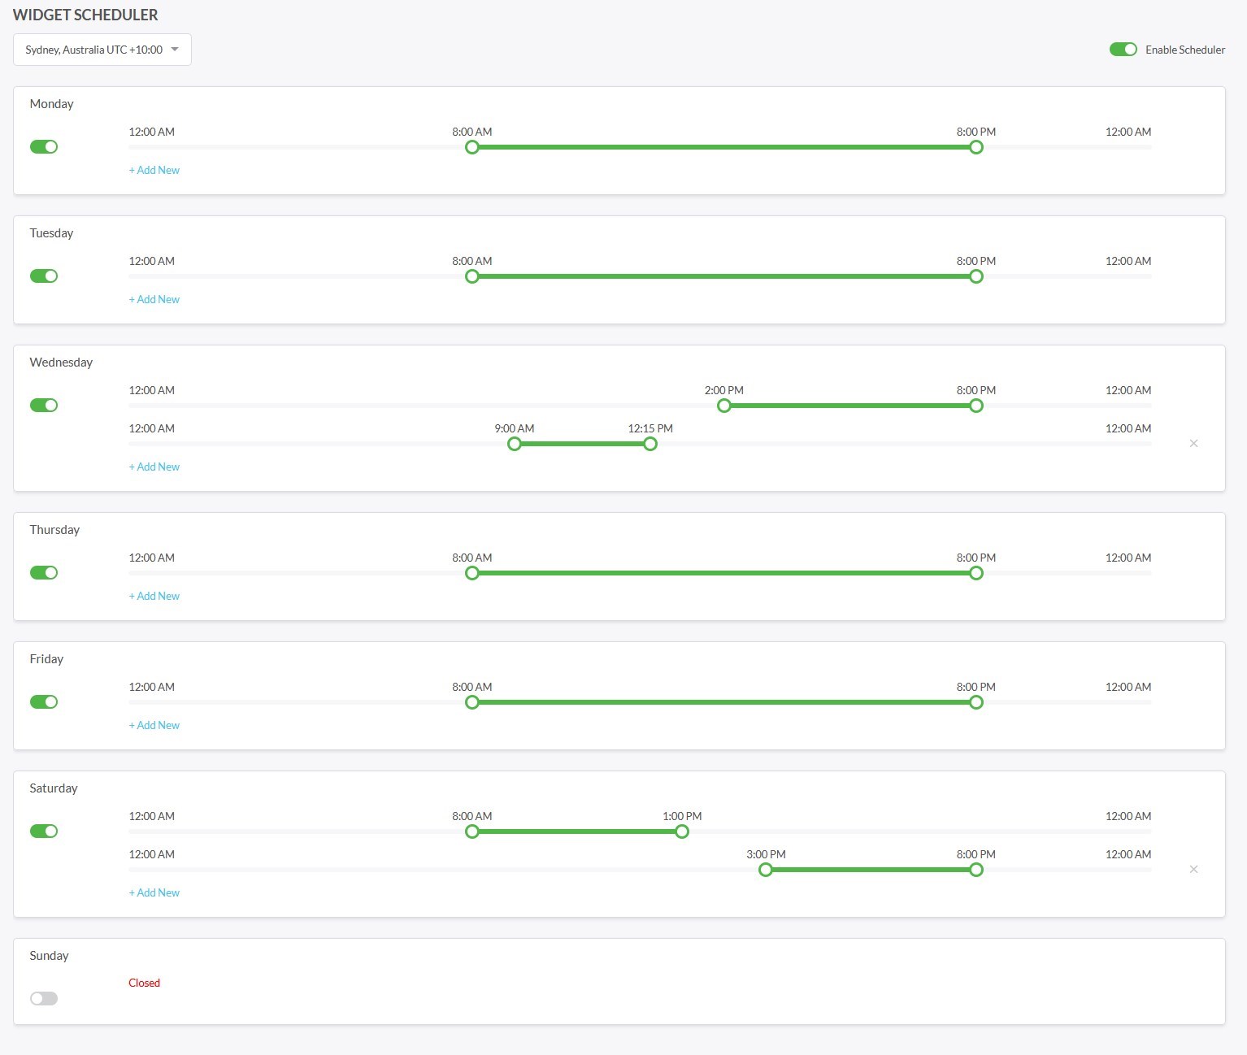Toggle the Saturday schedule switch

44,831
